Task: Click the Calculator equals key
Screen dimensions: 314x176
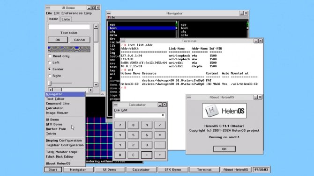Action: [147, 155]
